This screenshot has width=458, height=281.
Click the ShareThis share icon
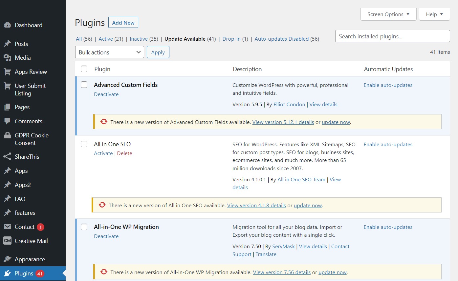[7, 157]
